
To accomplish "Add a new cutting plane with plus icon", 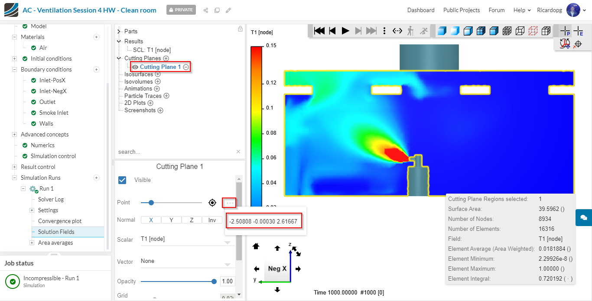I will [x=166, y=58].
